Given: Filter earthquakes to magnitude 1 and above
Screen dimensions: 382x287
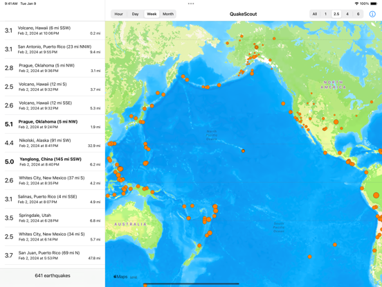Looking at the screenshot, I should [325, 14].
